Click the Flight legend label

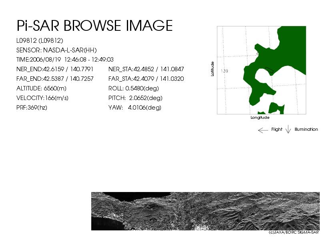pyautogui.click(x=277, y=129)
